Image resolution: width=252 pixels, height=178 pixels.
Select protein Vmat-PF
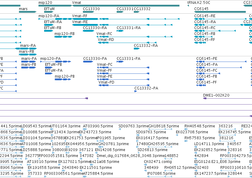104,70
